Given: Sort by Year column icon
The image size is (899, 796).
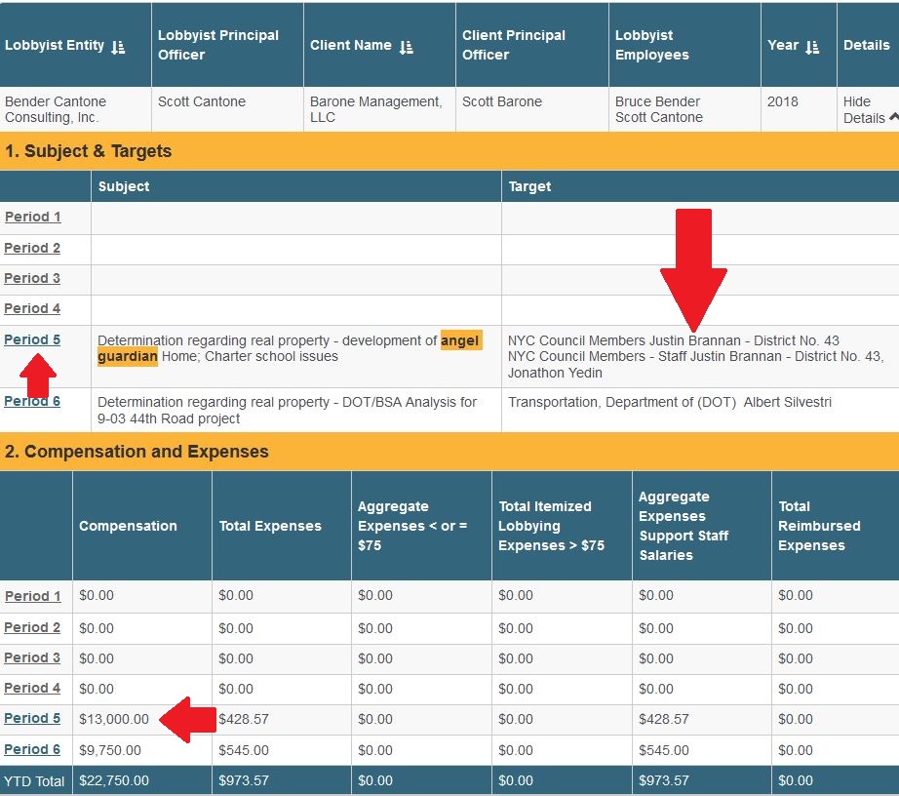Looking at the screenshot, I should tap(812, 47).
